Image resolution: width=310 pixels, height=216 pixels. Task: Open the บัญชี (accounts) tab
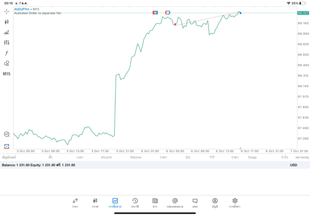[215, 203]
